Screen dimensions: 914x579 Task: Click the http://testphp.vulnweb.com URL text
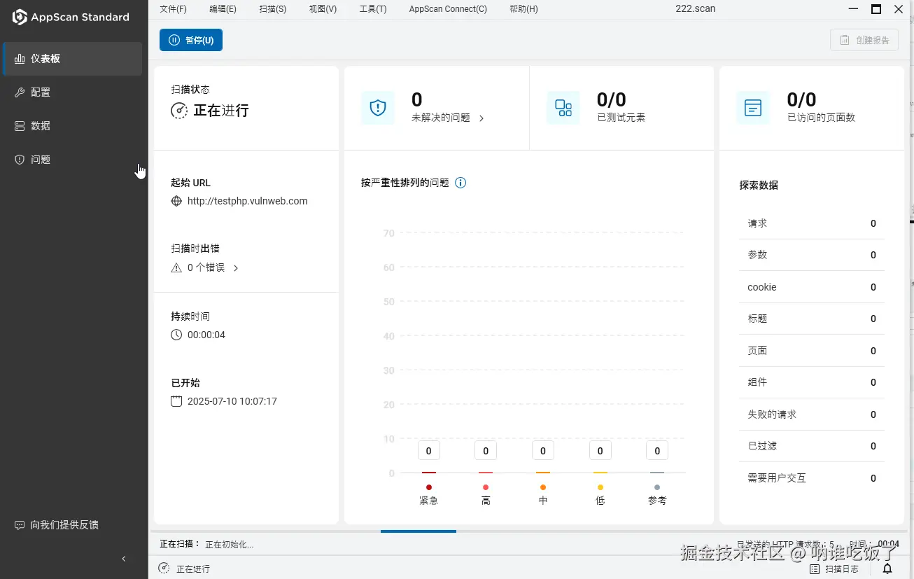[x=248, y=201]
